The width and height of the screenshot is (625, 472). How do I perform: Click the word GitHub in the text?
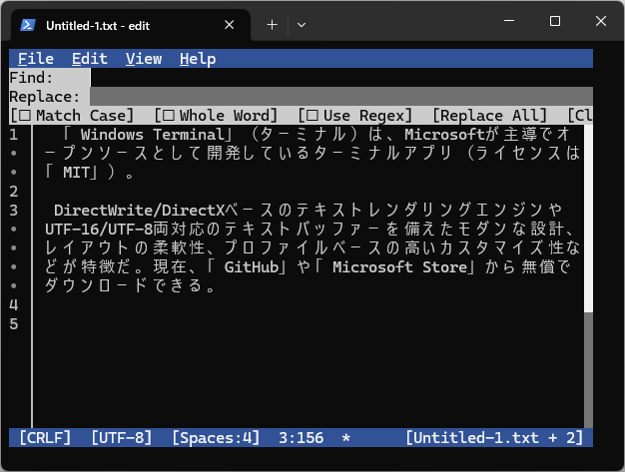[252, 267]
